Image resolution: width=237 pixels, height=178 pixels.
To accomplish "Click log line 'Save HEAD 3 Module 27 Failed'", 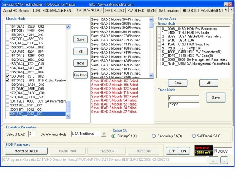I will pos(114,112).
